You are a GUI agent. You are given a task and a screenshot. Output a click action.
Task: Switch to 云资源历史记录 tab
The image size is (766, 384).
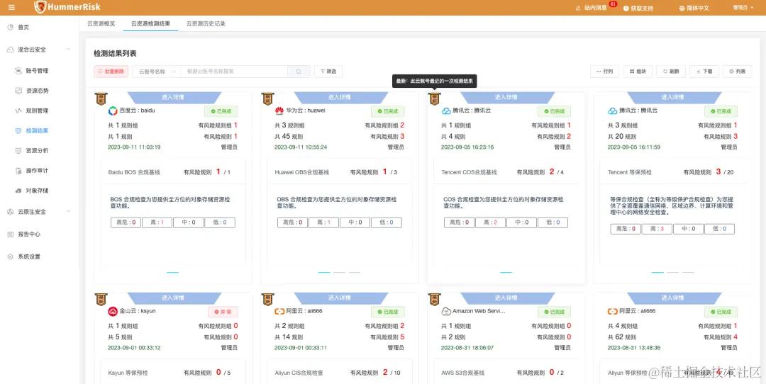pyautogui.click(x=206, y=23)
